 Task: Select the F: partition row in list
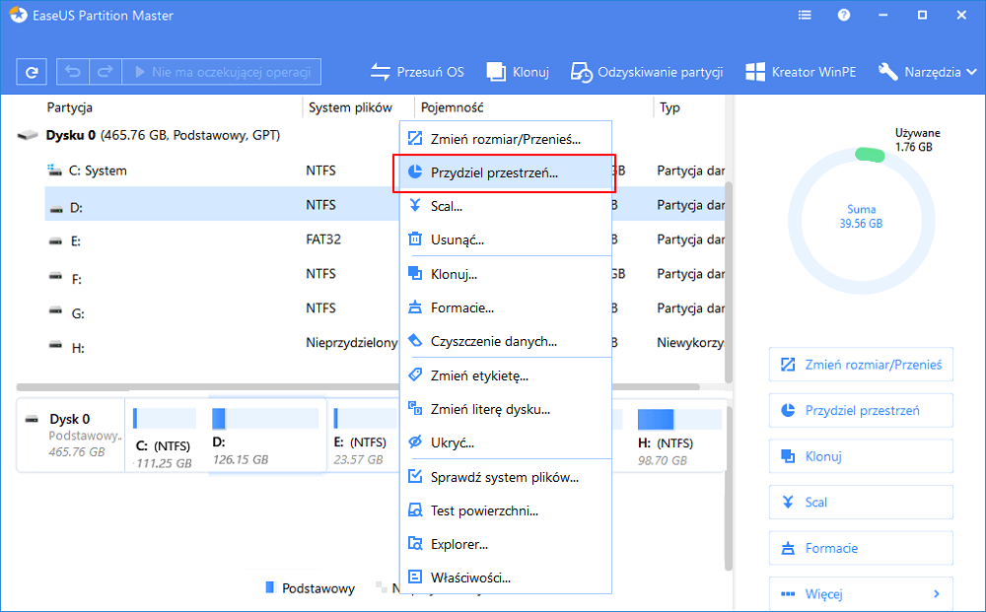pyautogui.click(x=222, y=275)
